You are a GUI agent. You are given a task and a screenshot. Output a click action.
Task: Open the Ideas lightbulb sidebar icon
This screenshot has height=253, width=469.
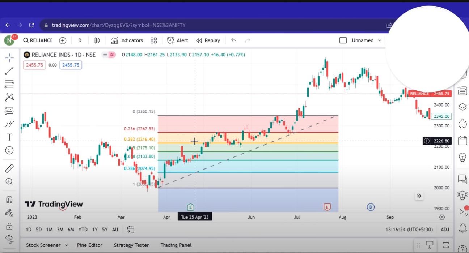click(x=462, y=157)
